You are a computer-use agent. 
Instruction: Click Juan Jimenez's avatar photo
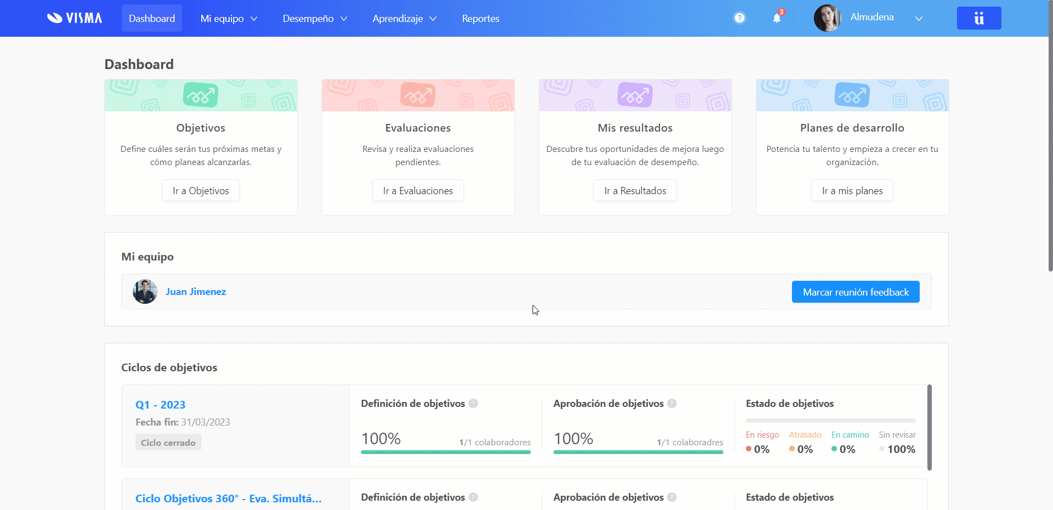pos(145,292)
